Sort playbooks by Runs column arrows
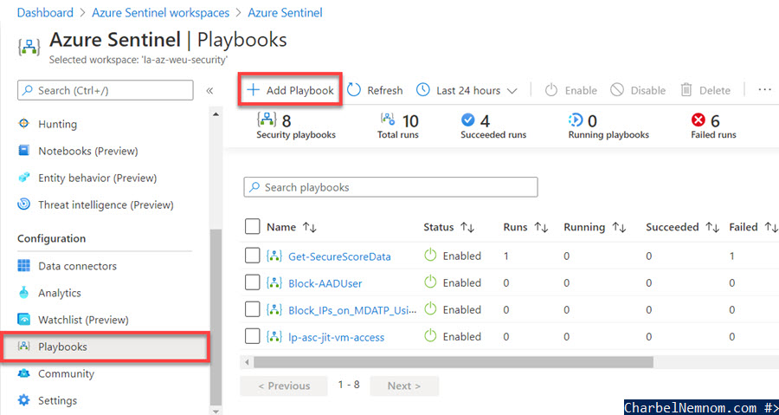This screenshot has height=415, width=779. click(541, 227)
